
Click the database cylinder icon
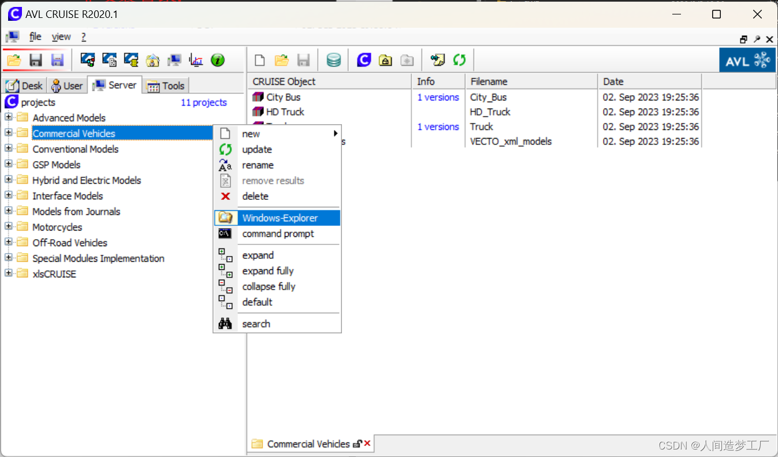click(334, 60)
